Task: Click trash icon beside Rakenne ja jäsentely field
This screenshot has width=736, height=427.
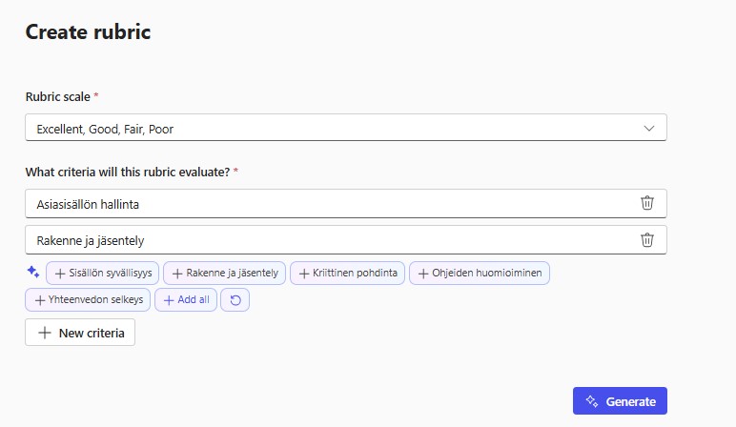Action: pos(646,240)
